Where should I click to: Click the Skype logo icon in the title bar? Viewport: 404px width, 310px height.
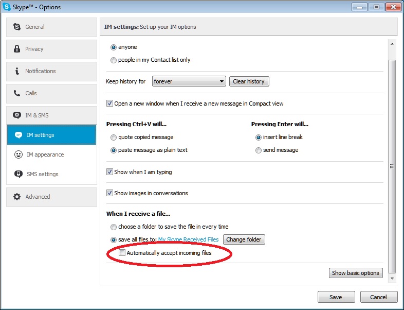tap(6, 7)
